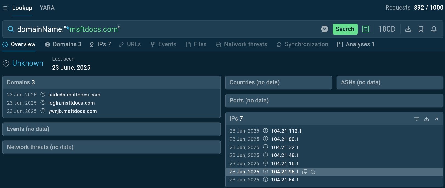
Task: Open the login.msftdocs.com domain entry
Action: [x=71, y=103]
